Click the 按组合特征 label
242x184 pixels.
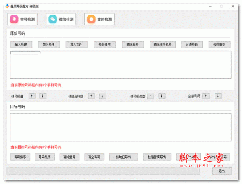[x=76, y=96]
